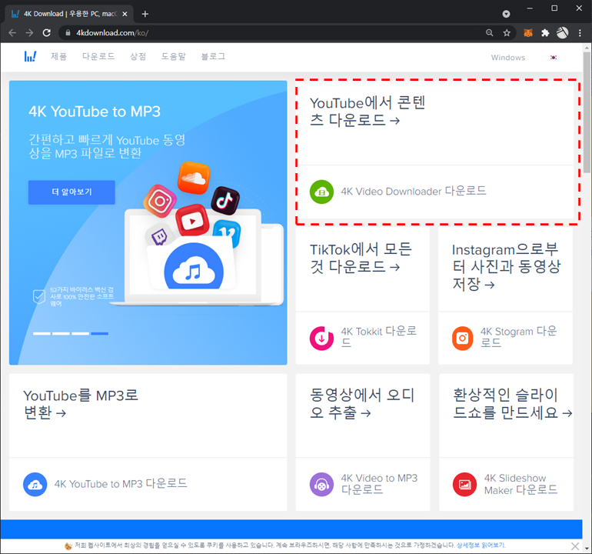The image size is (592, 554).
Task: Click the Korean flag language icon
Action: [553, 58]
